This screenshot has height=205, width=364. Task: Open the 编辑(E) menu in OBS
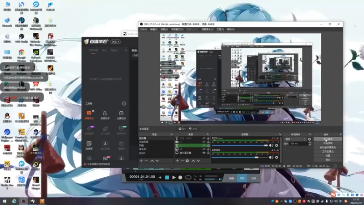pyautogui.click(x=154, y=30)
